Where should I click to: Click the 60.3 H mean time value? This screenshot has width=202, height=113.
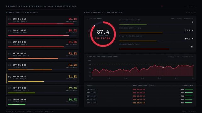point(189,39)
